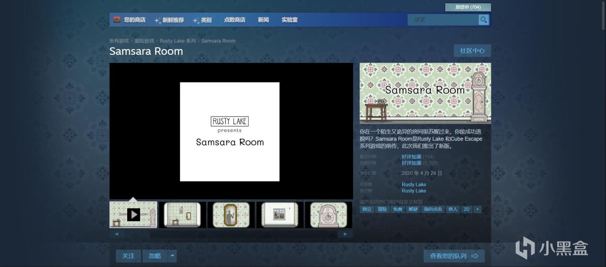Click the Samsara Room breadcrumb link
606x267 pixels.
click(218, 41)
